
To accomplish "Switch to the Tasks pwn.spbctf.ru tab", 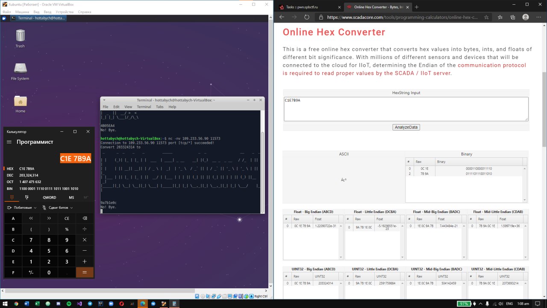I will pos(309,7).
